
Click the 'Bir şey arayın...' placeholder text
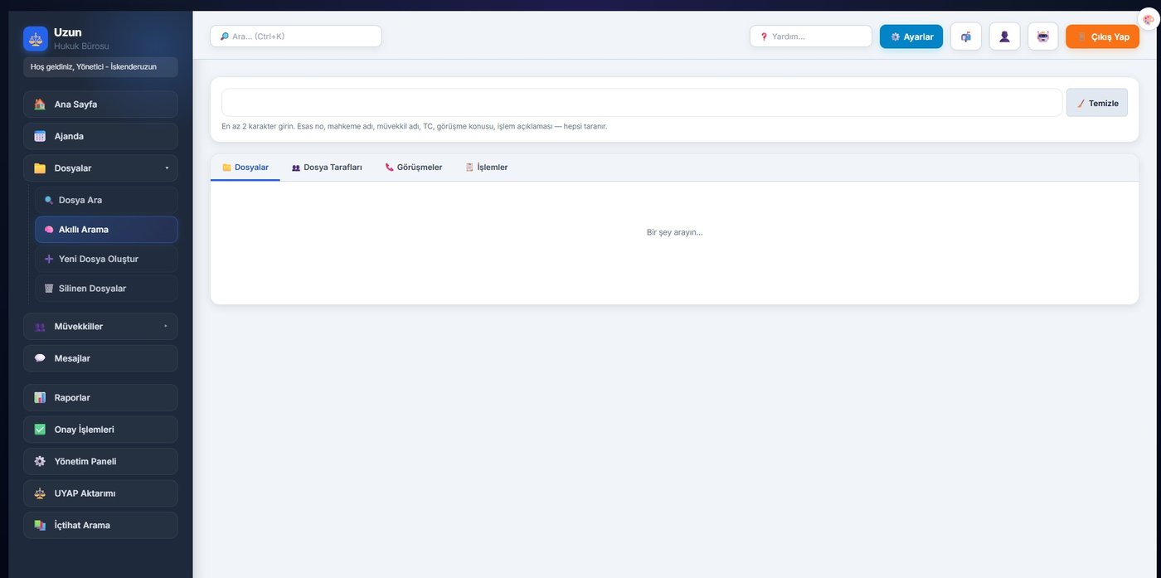(674, 232)
